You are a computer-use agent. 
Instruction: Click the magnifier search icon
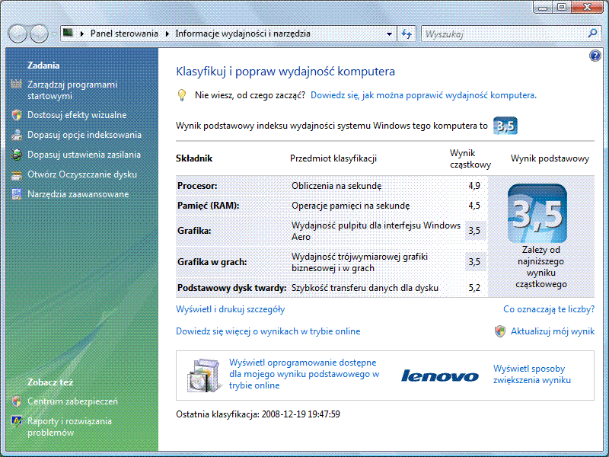pos(592,34)
